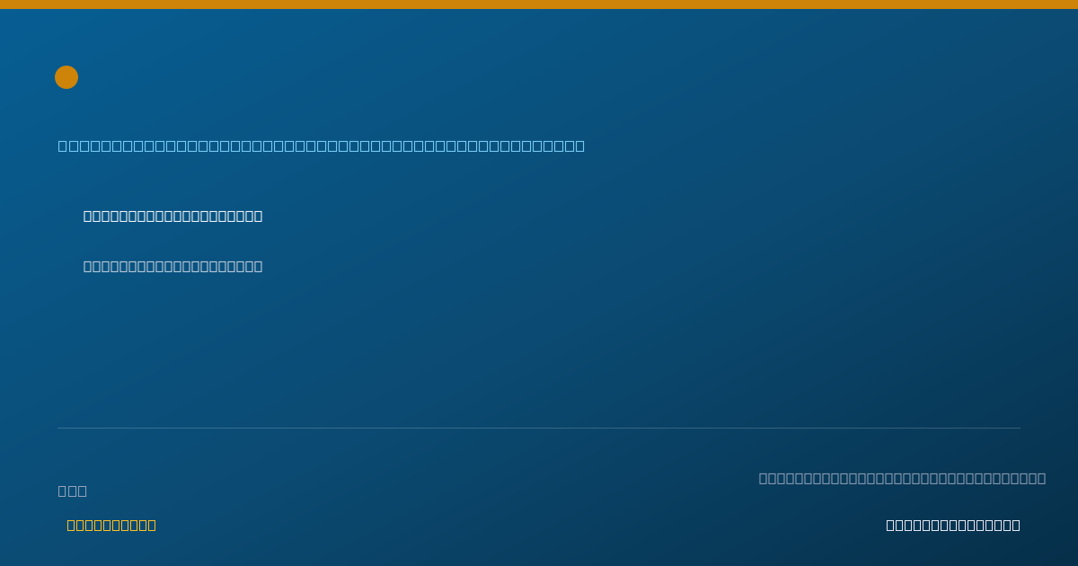The width and height of the screenshot is (1078, 566).
Task: Click the last character of the light-blue headline
Action: [580, 146]
